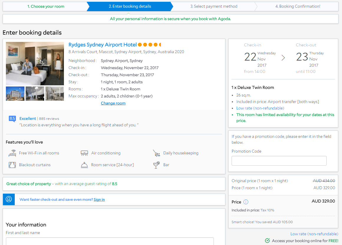Screen dimensions: 342x245
Task: Click inside the Promotion Code field
Action: [x=279, y=161]
